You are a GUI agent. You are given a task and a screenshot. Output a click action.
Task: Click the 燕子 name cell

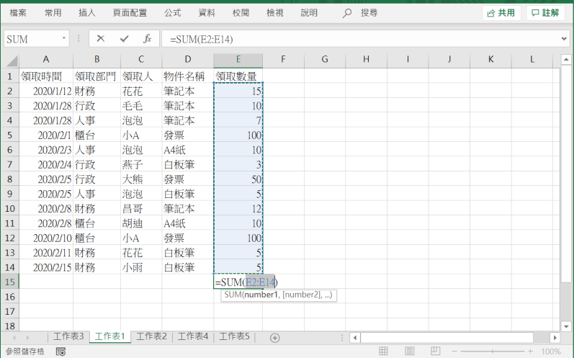[x=141, y=165]
